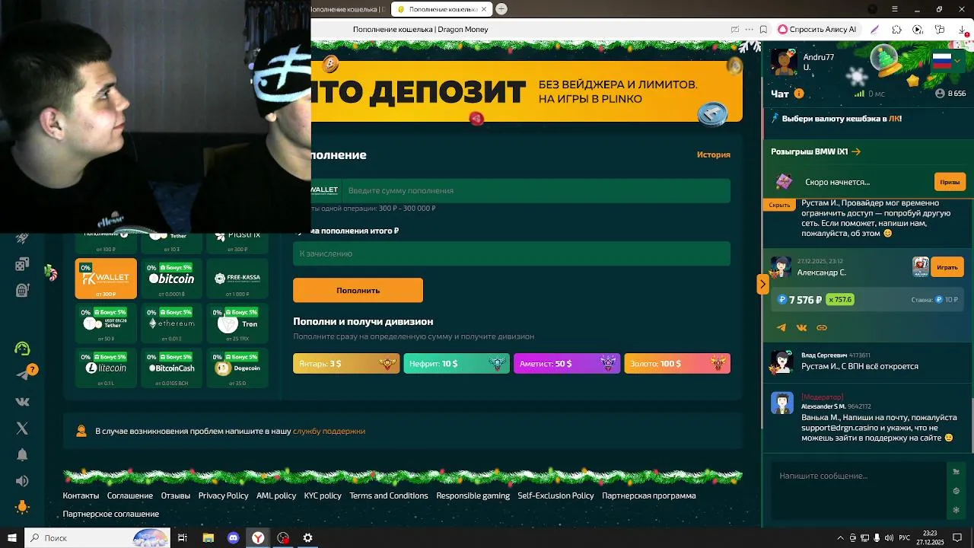Open Terms and Conditions footer link

click(x=389, y=495)
